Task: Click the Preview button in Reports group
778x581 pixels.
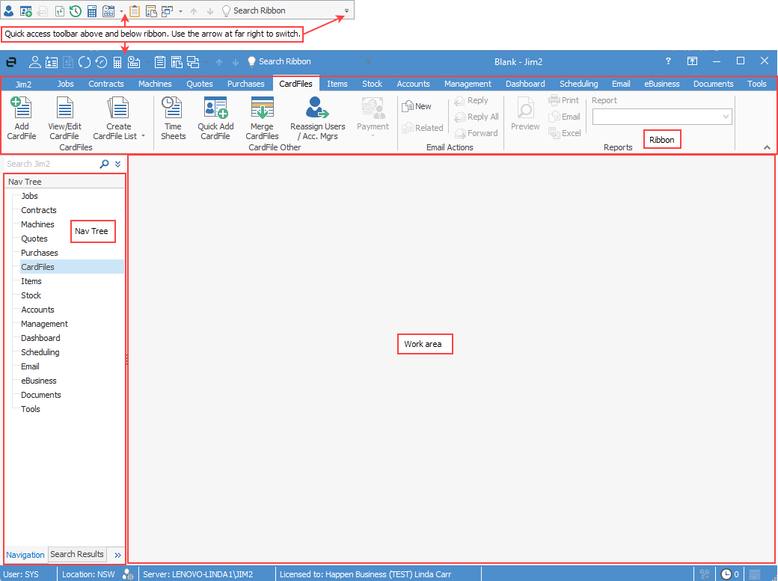Action: (x=525, y=114)
